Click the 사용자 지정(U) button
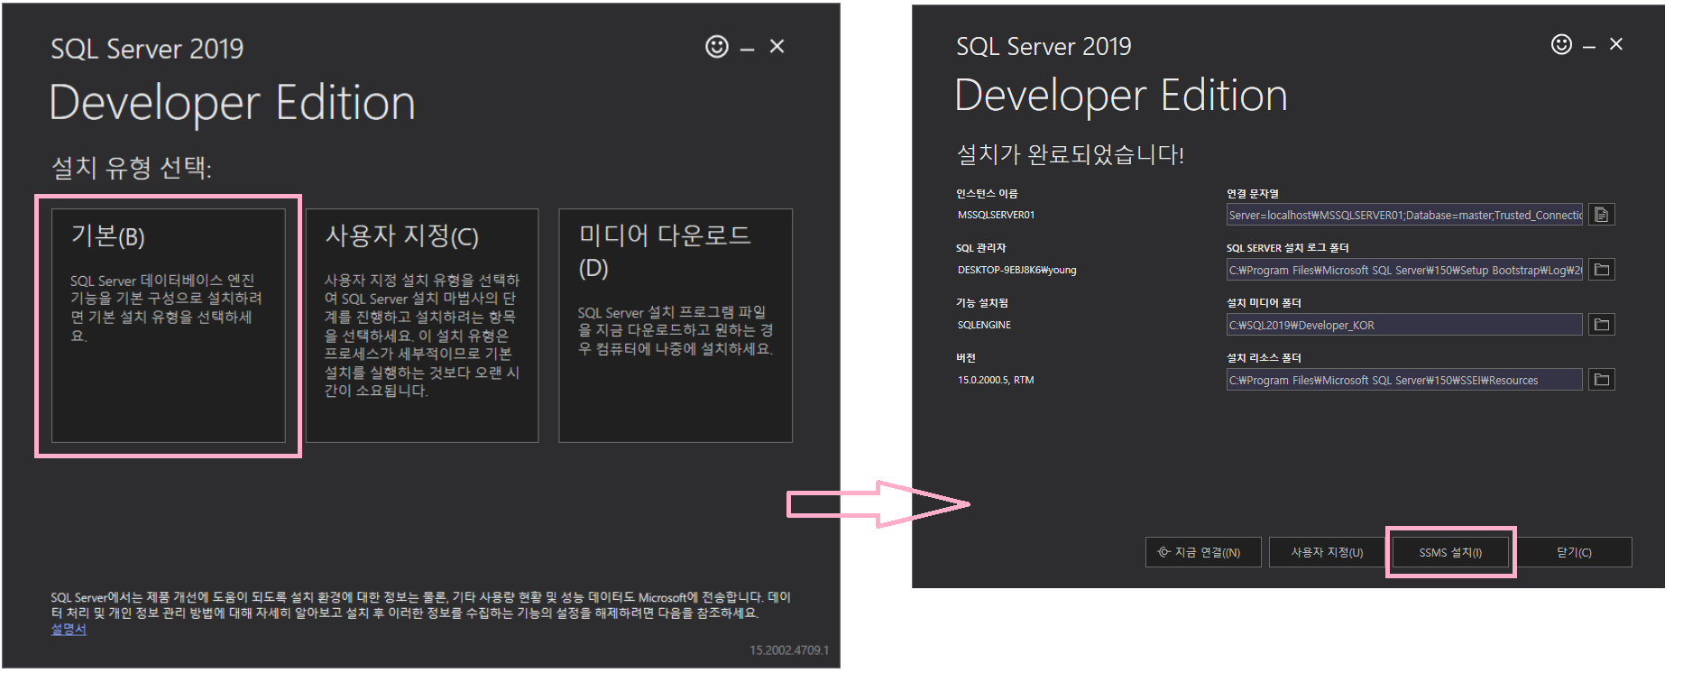Viewport: 1683px width, 682px height. pyautogui.click(x=1327, y=552)
